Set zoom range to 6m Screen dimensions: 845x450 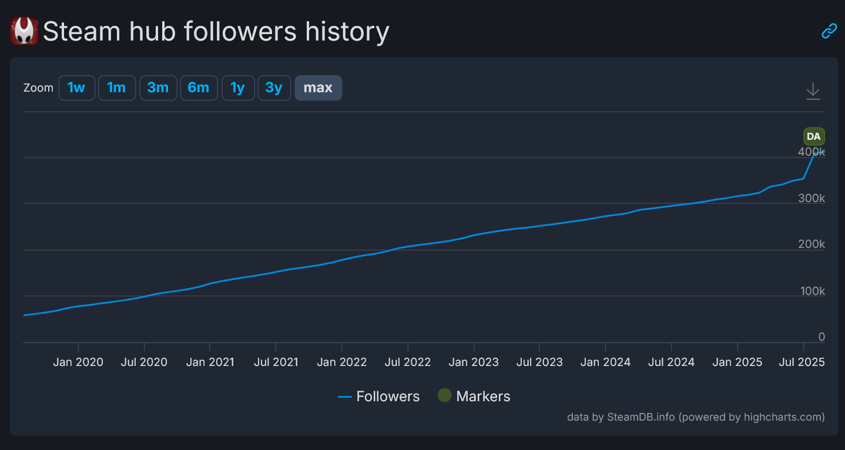click(199, 88)
